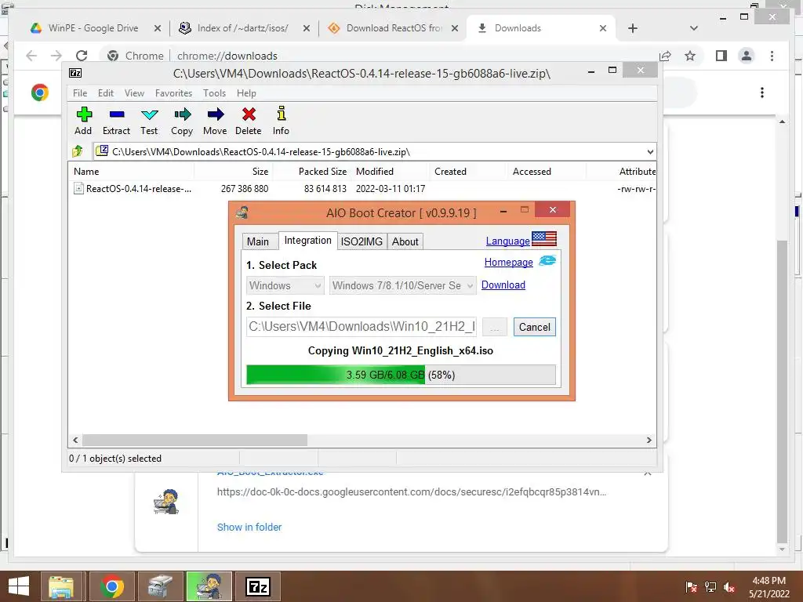Click AIO Boot Creator taskbar icon
This screenshot has height=602, width=803.
209,586
